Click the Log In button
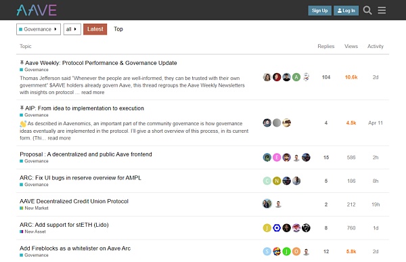Viewport: 406px width, 262px height. (346, 11)
